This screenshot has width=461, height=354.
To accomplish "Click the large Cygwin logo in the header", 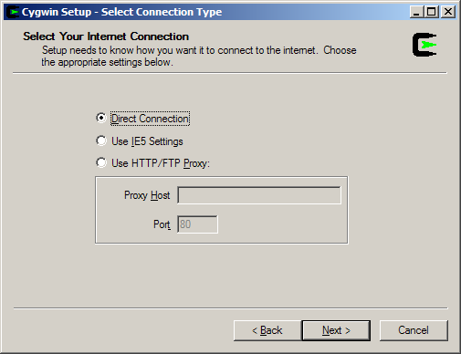I will click(x=424, y=45).
